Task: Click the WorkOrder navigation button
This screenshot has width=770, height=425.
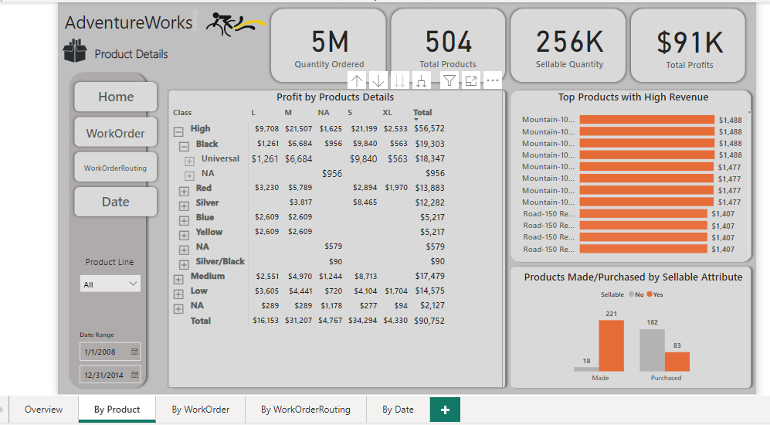Action: (x=116, y=133)
